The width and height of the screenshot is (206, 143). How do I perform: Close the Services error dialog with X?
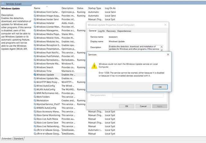coord(168,54)
